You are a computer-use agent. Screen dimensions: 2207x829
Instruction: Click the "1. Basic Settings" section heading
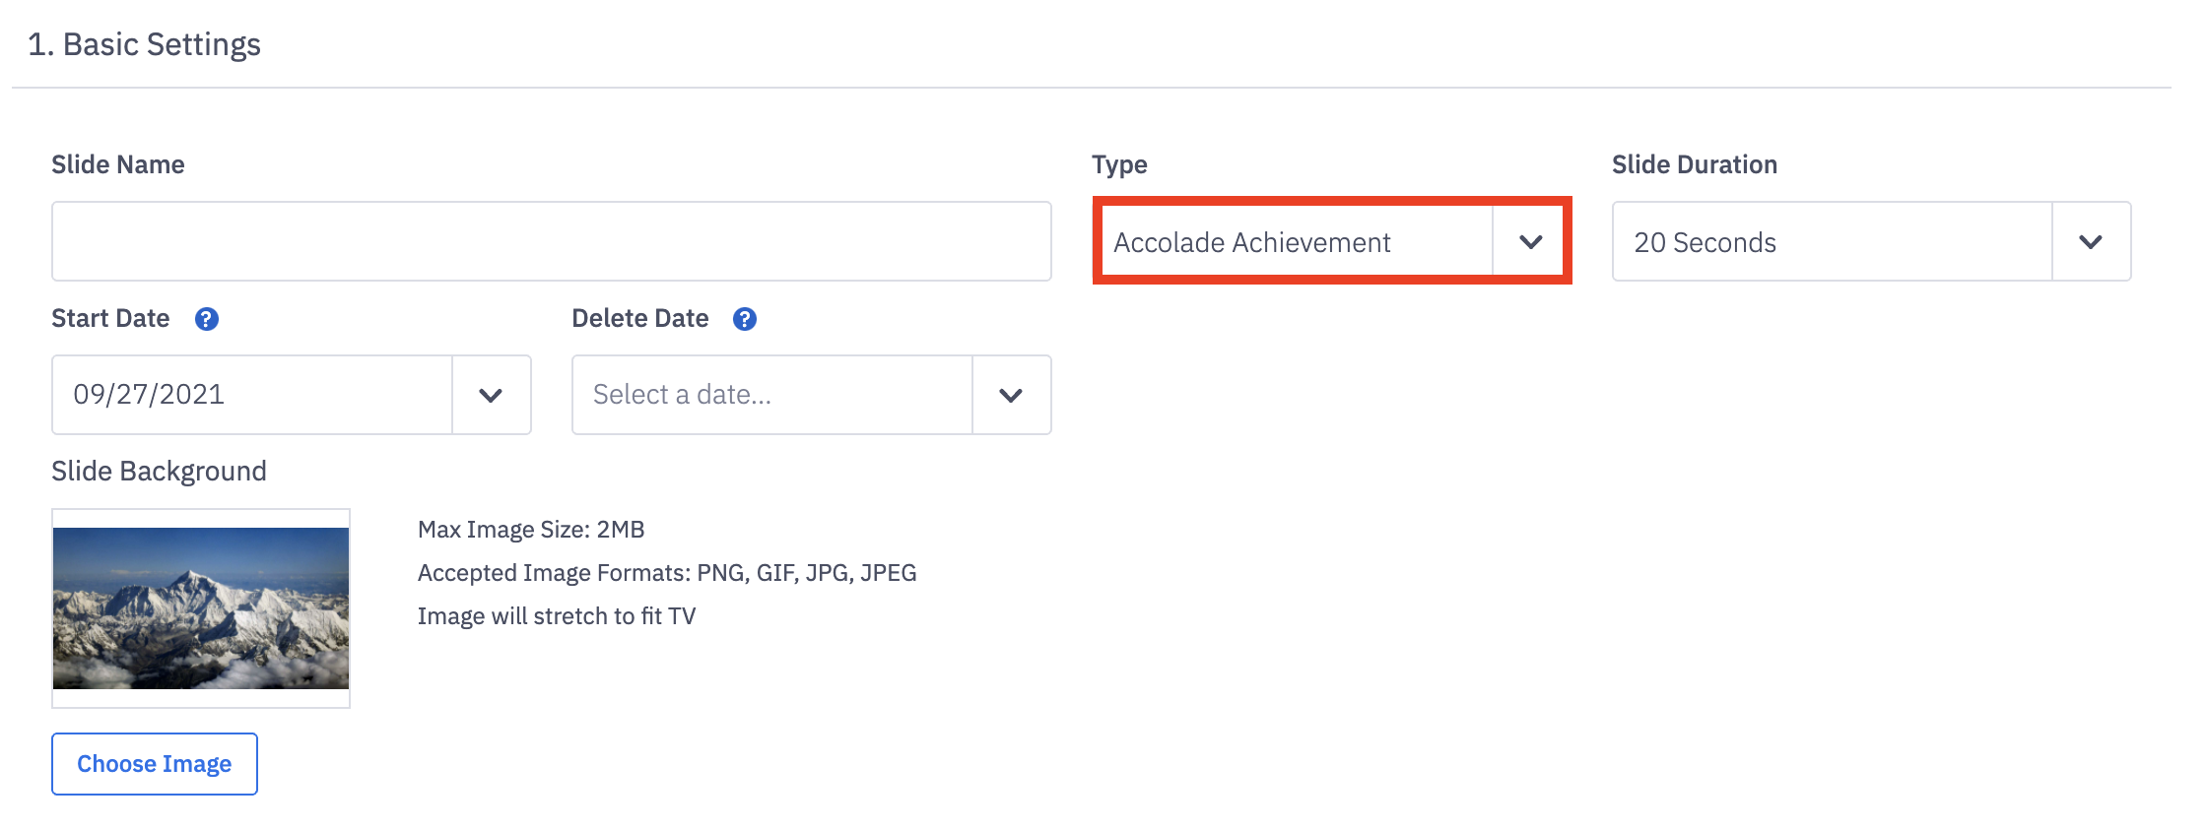[x=144, y=44]
